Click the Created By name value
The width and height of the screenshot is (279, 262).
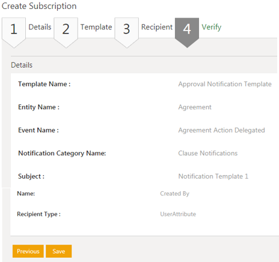coord(174,194)
